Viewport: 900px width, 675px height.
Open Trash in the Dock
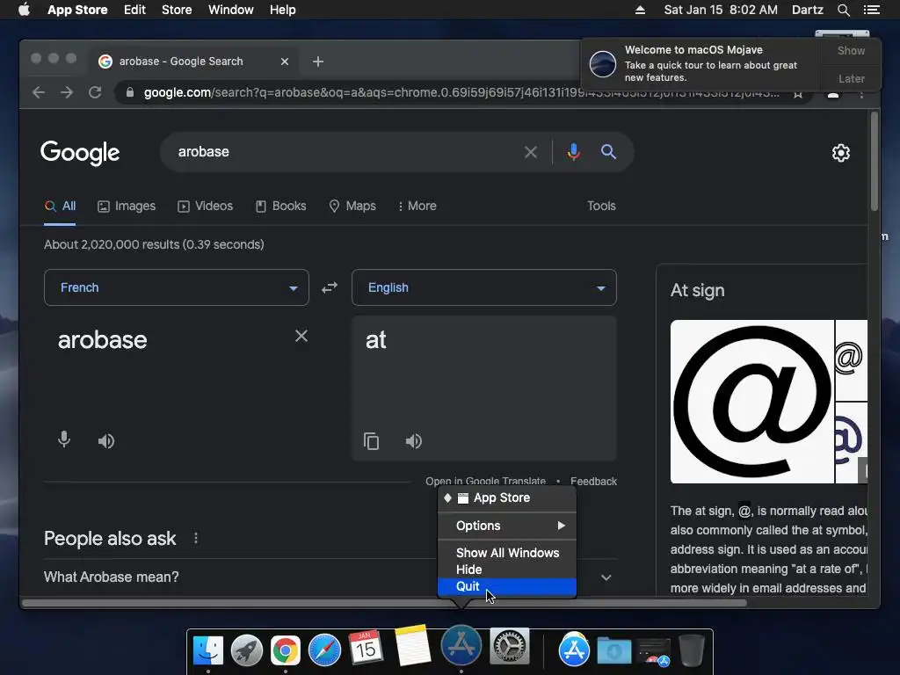691,650
